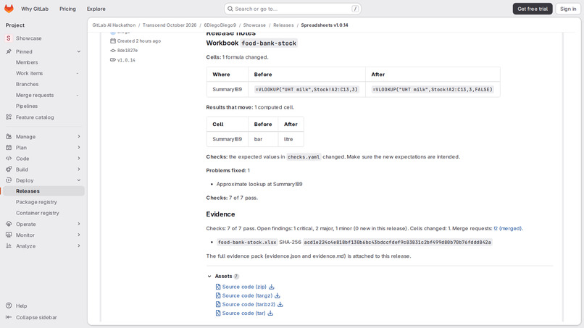Click the Monitor section icon

tap(9, 235)
